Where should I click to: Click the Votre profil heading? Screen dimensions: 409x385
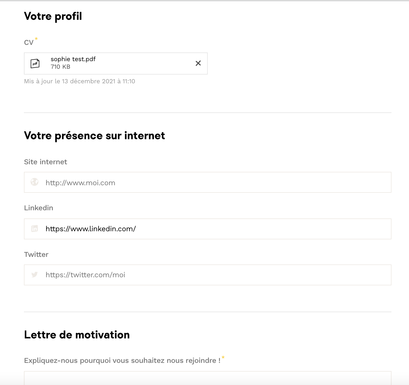tap(53, 16)
